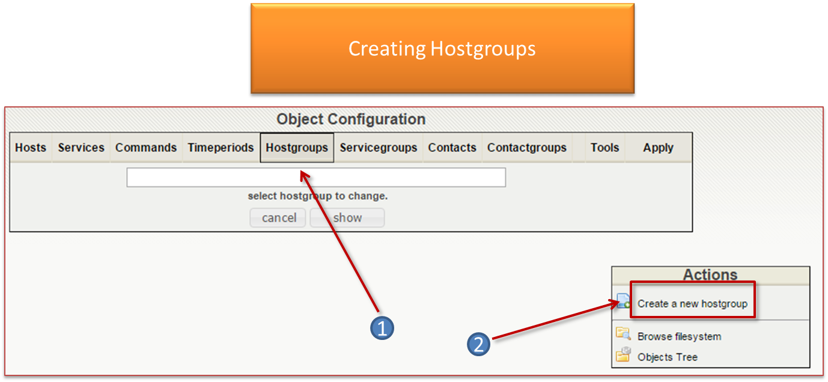Click the select hostgroup to change text
Screen dimensions: 828x382
(x=318, y=196)
